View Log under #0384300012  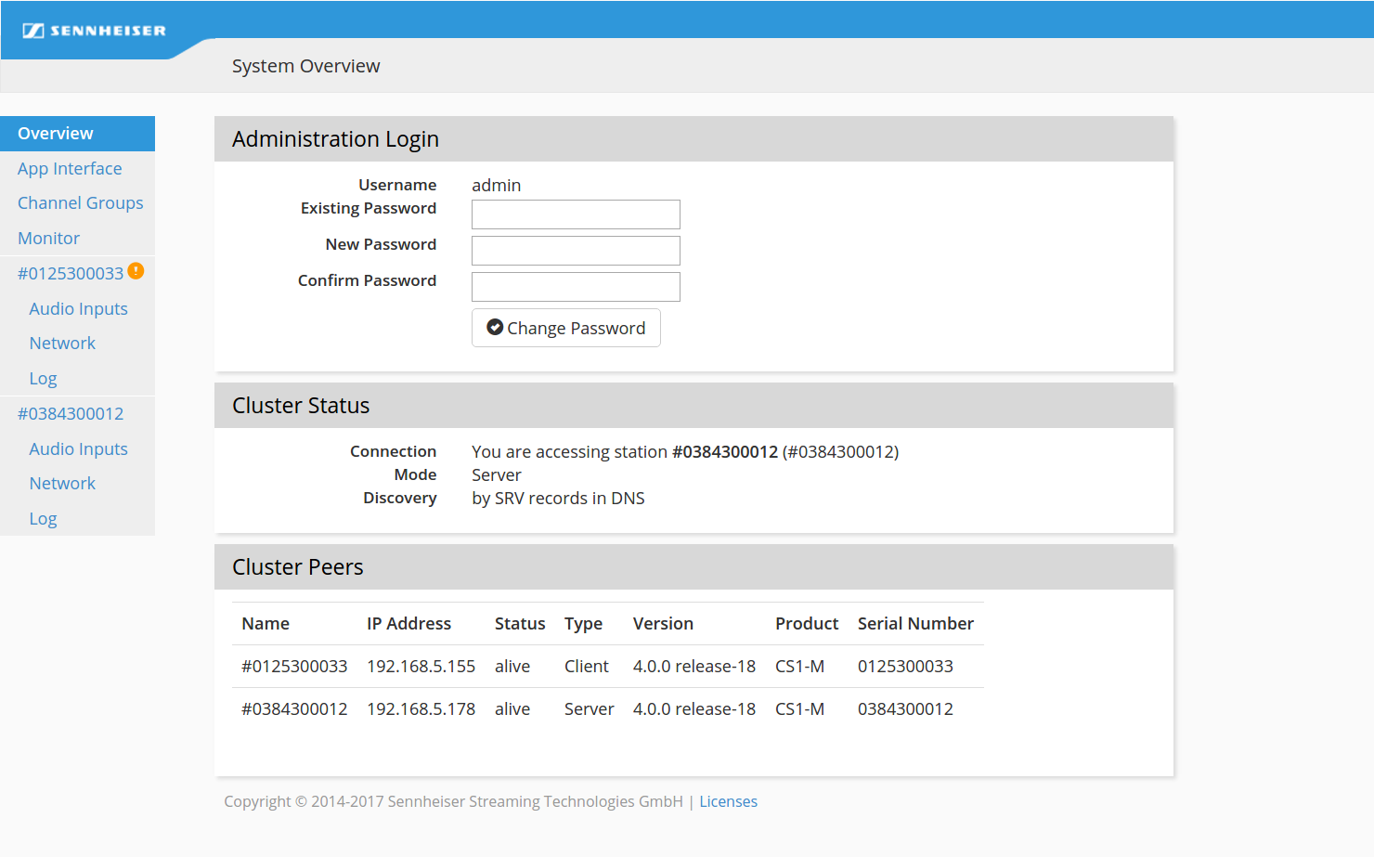pyautogui.click(x=43, y=519)
